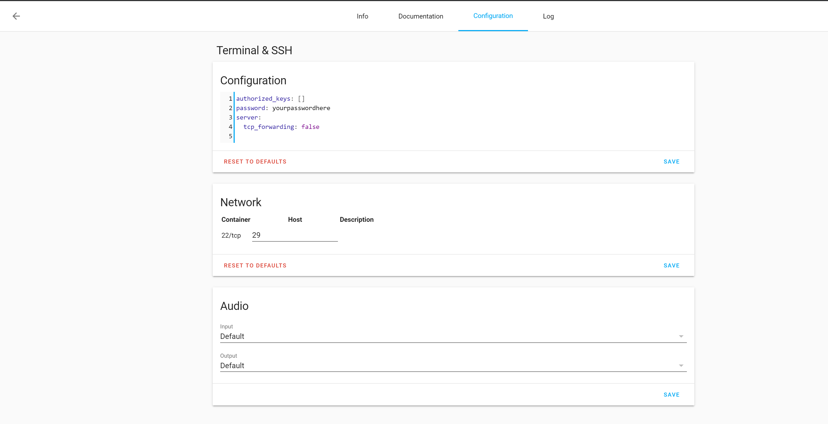The height and width of the screenshot is (424, 828).
Task: Click the authorized_keys line in editor
Action: [270, 99]
